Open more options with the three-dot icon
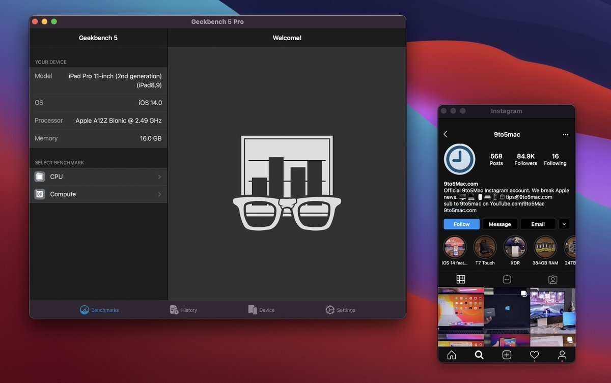The width and height of the screenshot is (611, 383). tap(565, 134)
